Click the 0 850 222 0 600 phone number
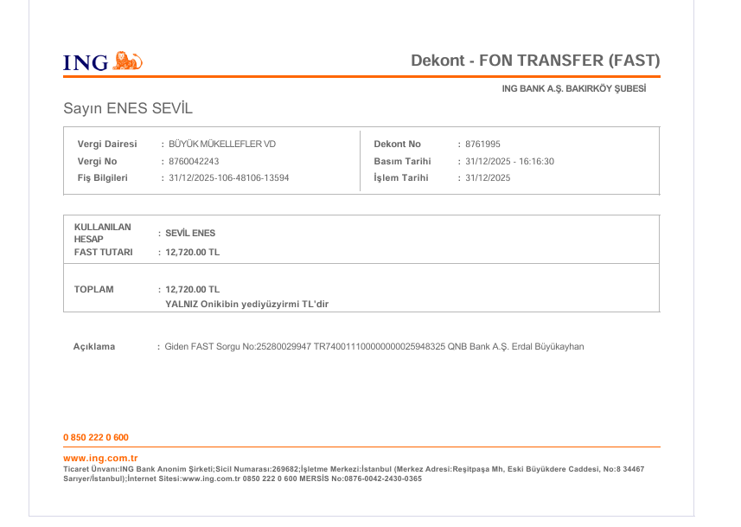The height and width of the screenshot is (527, 741). (x=96, y=438)
